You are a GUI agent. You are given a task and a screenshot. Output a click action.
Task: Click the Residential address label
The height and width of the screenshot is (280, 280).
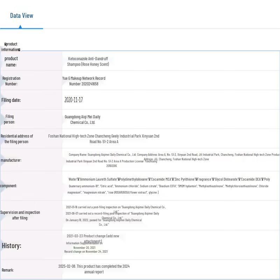tap(17, 139)
